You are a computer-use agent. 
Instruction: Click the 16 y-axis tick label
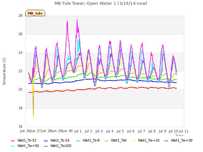click(20, 127)
